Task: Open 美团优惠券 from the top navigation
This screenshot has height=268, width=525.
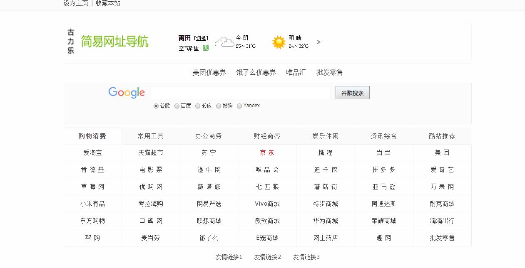Action: (x=209, y=72)
